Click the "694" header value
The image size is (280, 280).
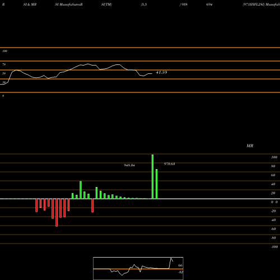(x=209, y=4)
